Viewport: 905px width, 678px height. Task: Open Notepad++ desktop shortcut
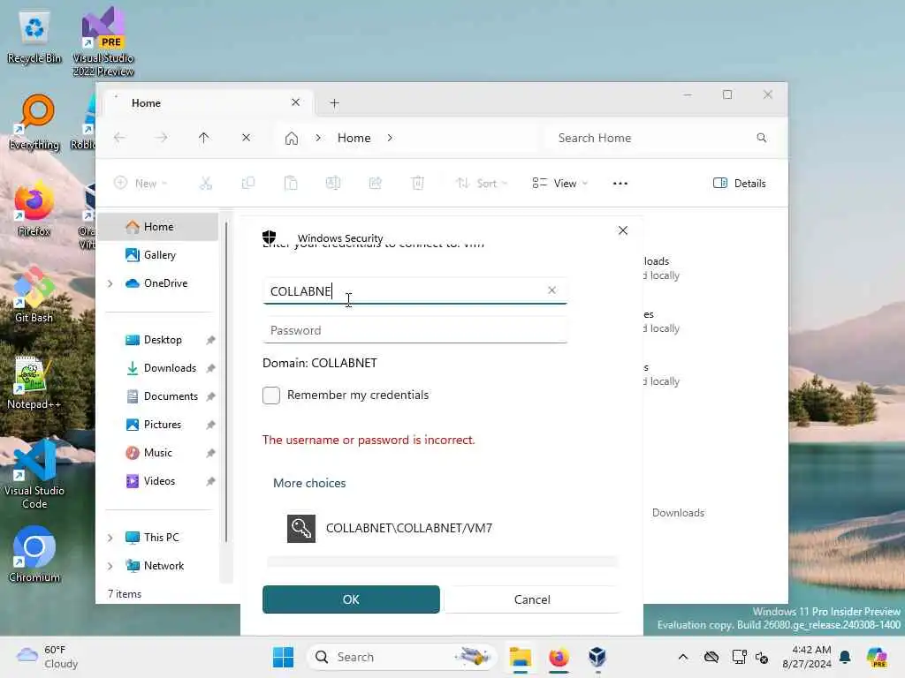pos(34,383)
